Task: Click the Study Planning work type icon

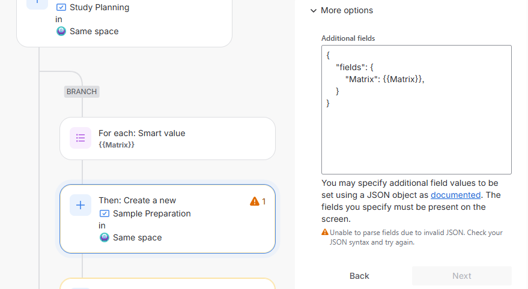Action: coord(61,8)
